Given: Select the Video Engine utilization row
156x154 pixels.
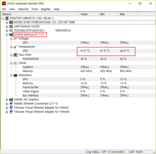Looking at the screenshot, I should coord(89,92).
